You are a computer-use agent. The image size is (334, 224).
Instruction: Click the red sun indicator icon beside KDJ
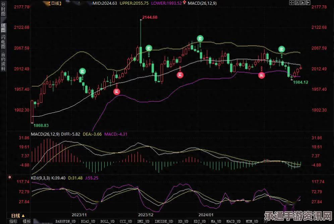pyautogui.click(x=10, y=177)
